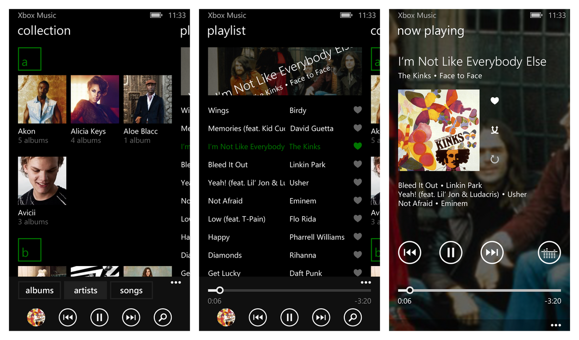The height and width of the screenshot is (340, 579).
Task: Select upcoming track Bleed It Out • Linkin Park
Action: coord(440,185)
